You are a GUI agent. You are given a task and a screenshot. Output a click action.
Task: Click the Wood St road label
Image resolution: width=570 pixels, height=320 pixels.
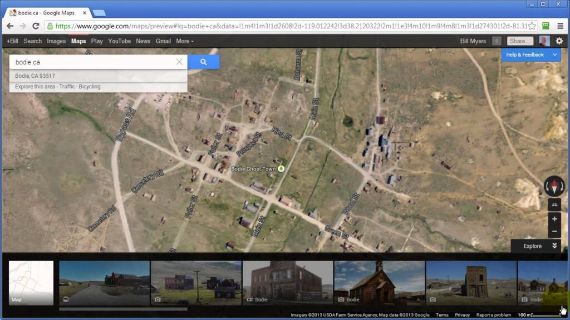pyautogui.click(x=351, y=204)
